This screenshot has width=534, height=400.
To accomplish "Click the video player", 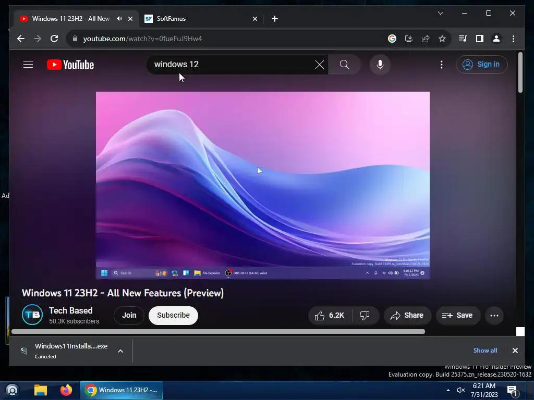I will (x=263, y=185).
